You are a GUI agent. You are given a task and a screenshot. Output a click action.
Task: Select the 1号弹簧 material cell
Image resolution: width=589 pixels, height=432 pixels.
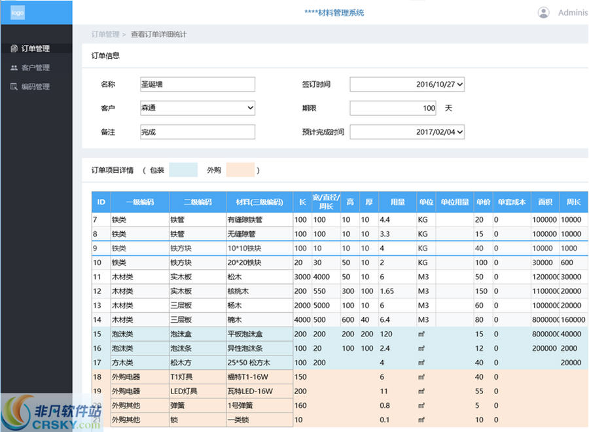[x=260, y=405]
